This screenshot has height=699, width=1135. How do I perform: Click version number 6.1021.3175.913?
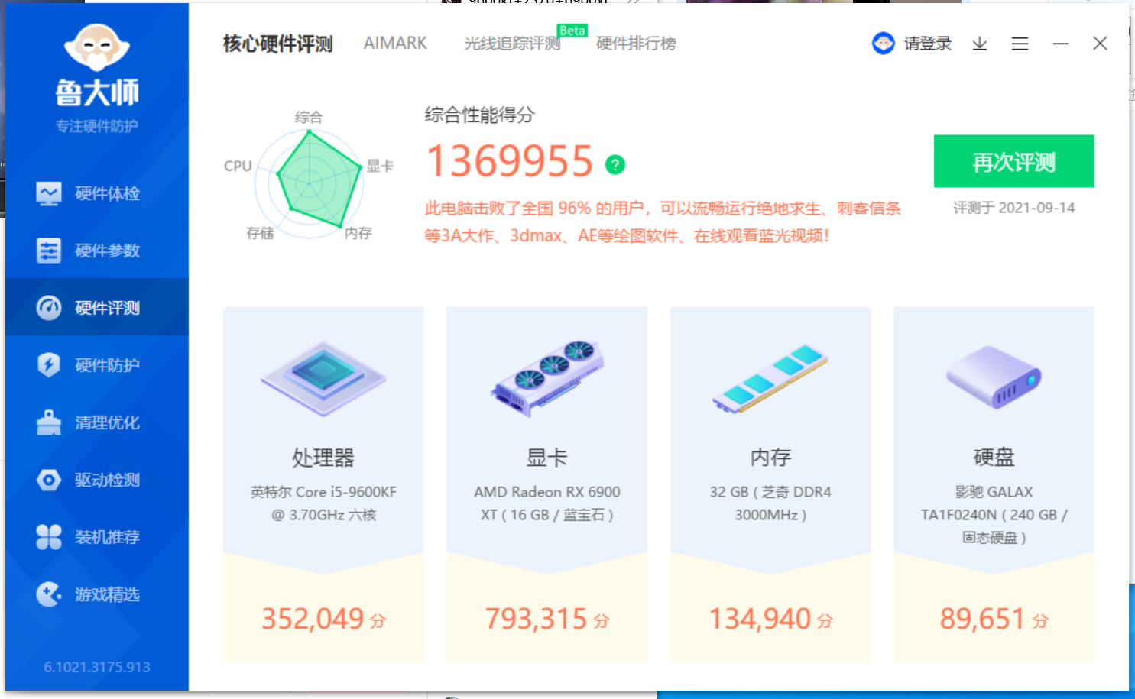(x=97, y=667)
